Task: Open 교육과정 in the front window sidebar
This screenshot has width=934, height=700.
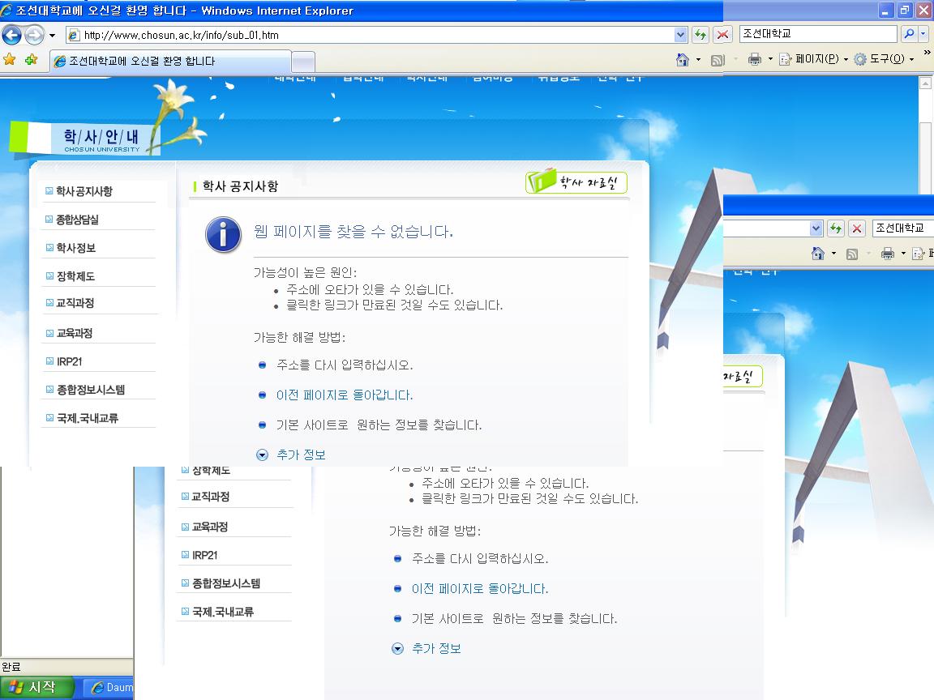Action: click(74, 333)
